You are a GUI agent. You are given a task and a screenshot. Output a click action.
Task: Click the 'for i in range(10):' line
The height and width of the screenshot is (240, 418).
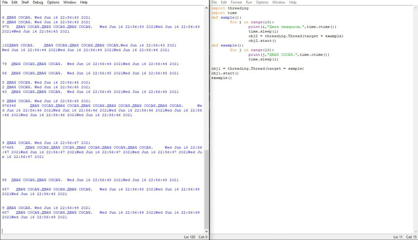pyautogui.click(x=252, y=22)
